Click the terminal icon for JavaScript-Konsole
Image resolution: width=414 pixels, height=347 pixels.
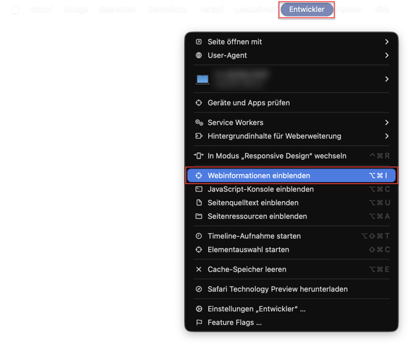point(199,189)
